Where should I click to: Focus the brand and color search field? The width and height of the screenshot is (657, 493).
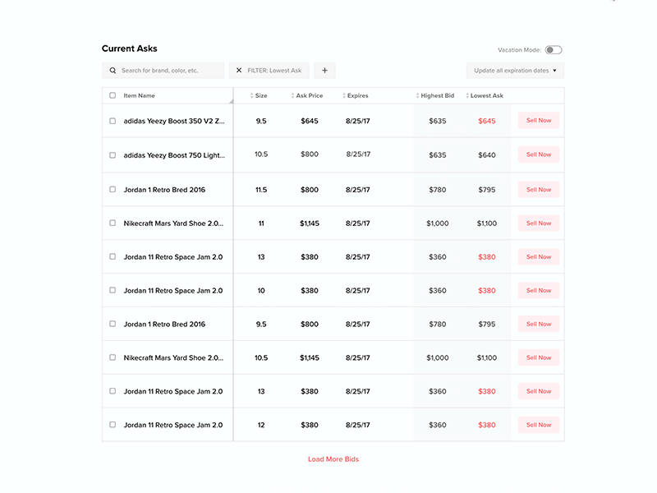point(168,71)
